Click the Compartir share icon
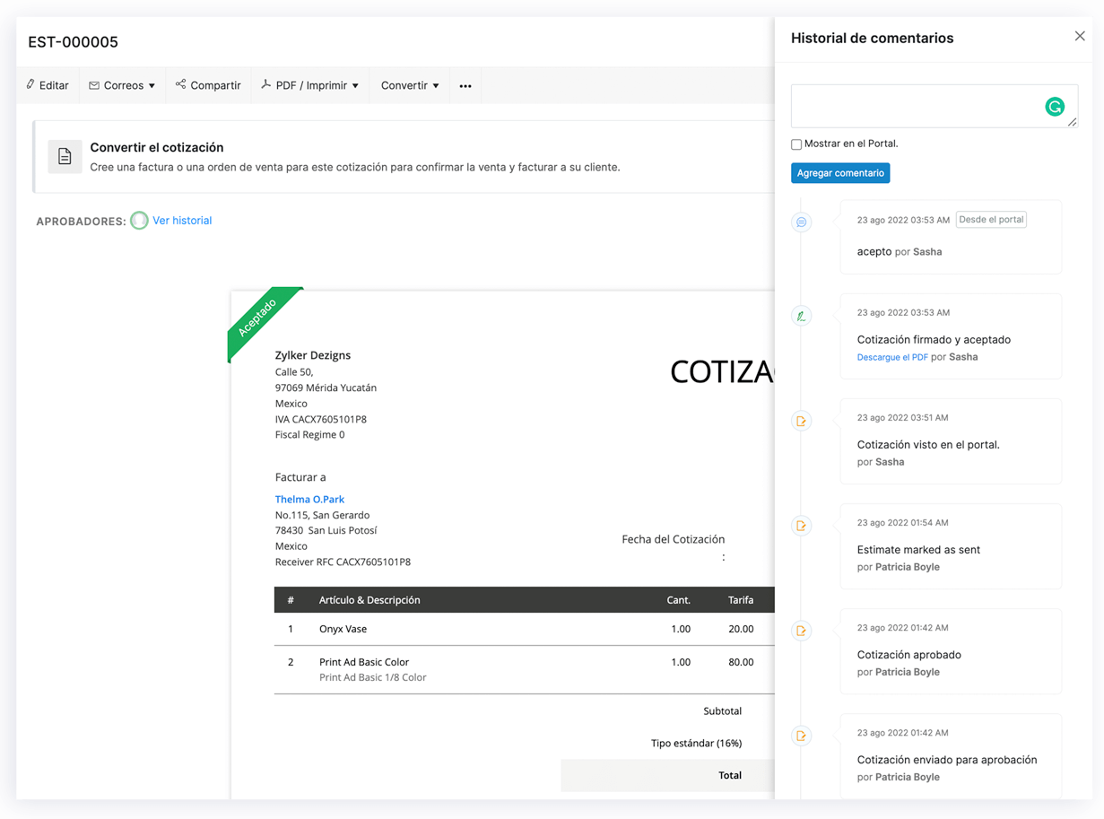 tap(181, 84)
